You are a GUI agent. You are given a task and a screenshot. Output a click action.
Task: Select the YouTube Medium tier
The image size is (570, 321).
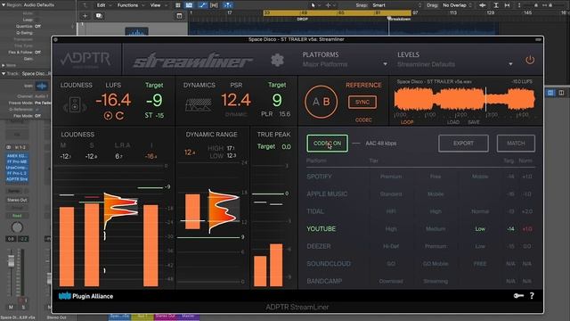(436, 229)
